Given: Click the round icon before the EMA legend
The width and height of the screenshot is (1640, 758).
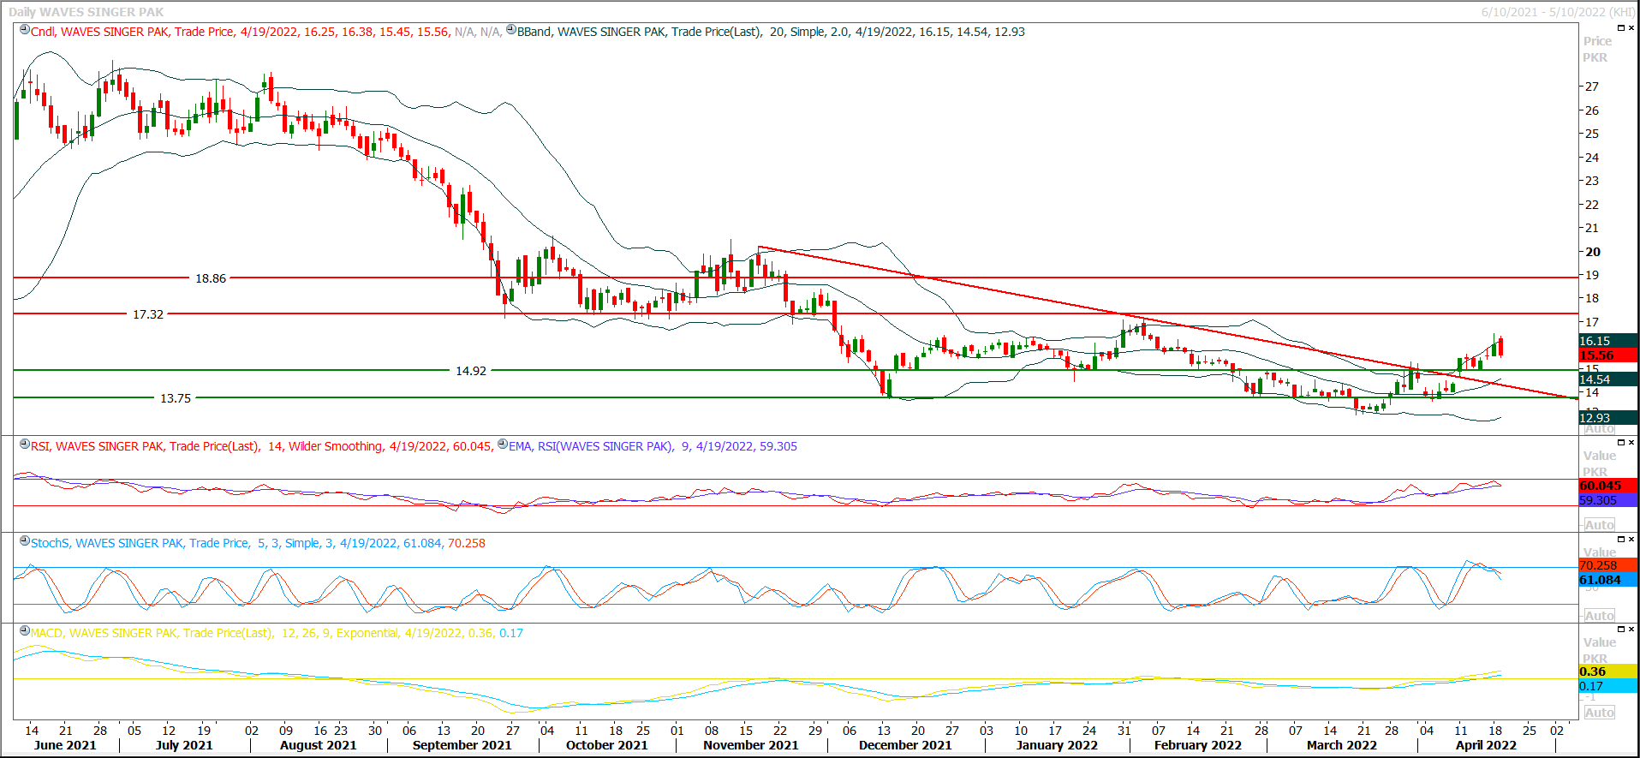Looking at the screenshot, I should pyautogui.click(x=503, y=445).
